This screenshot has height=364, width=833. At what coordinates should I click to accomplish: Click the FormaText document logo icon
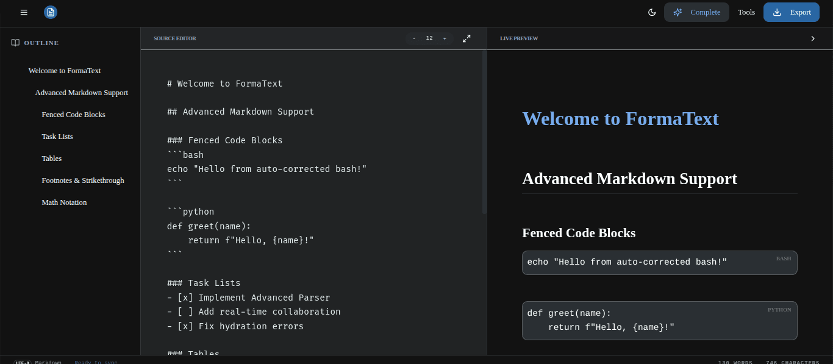pos(51,12)
